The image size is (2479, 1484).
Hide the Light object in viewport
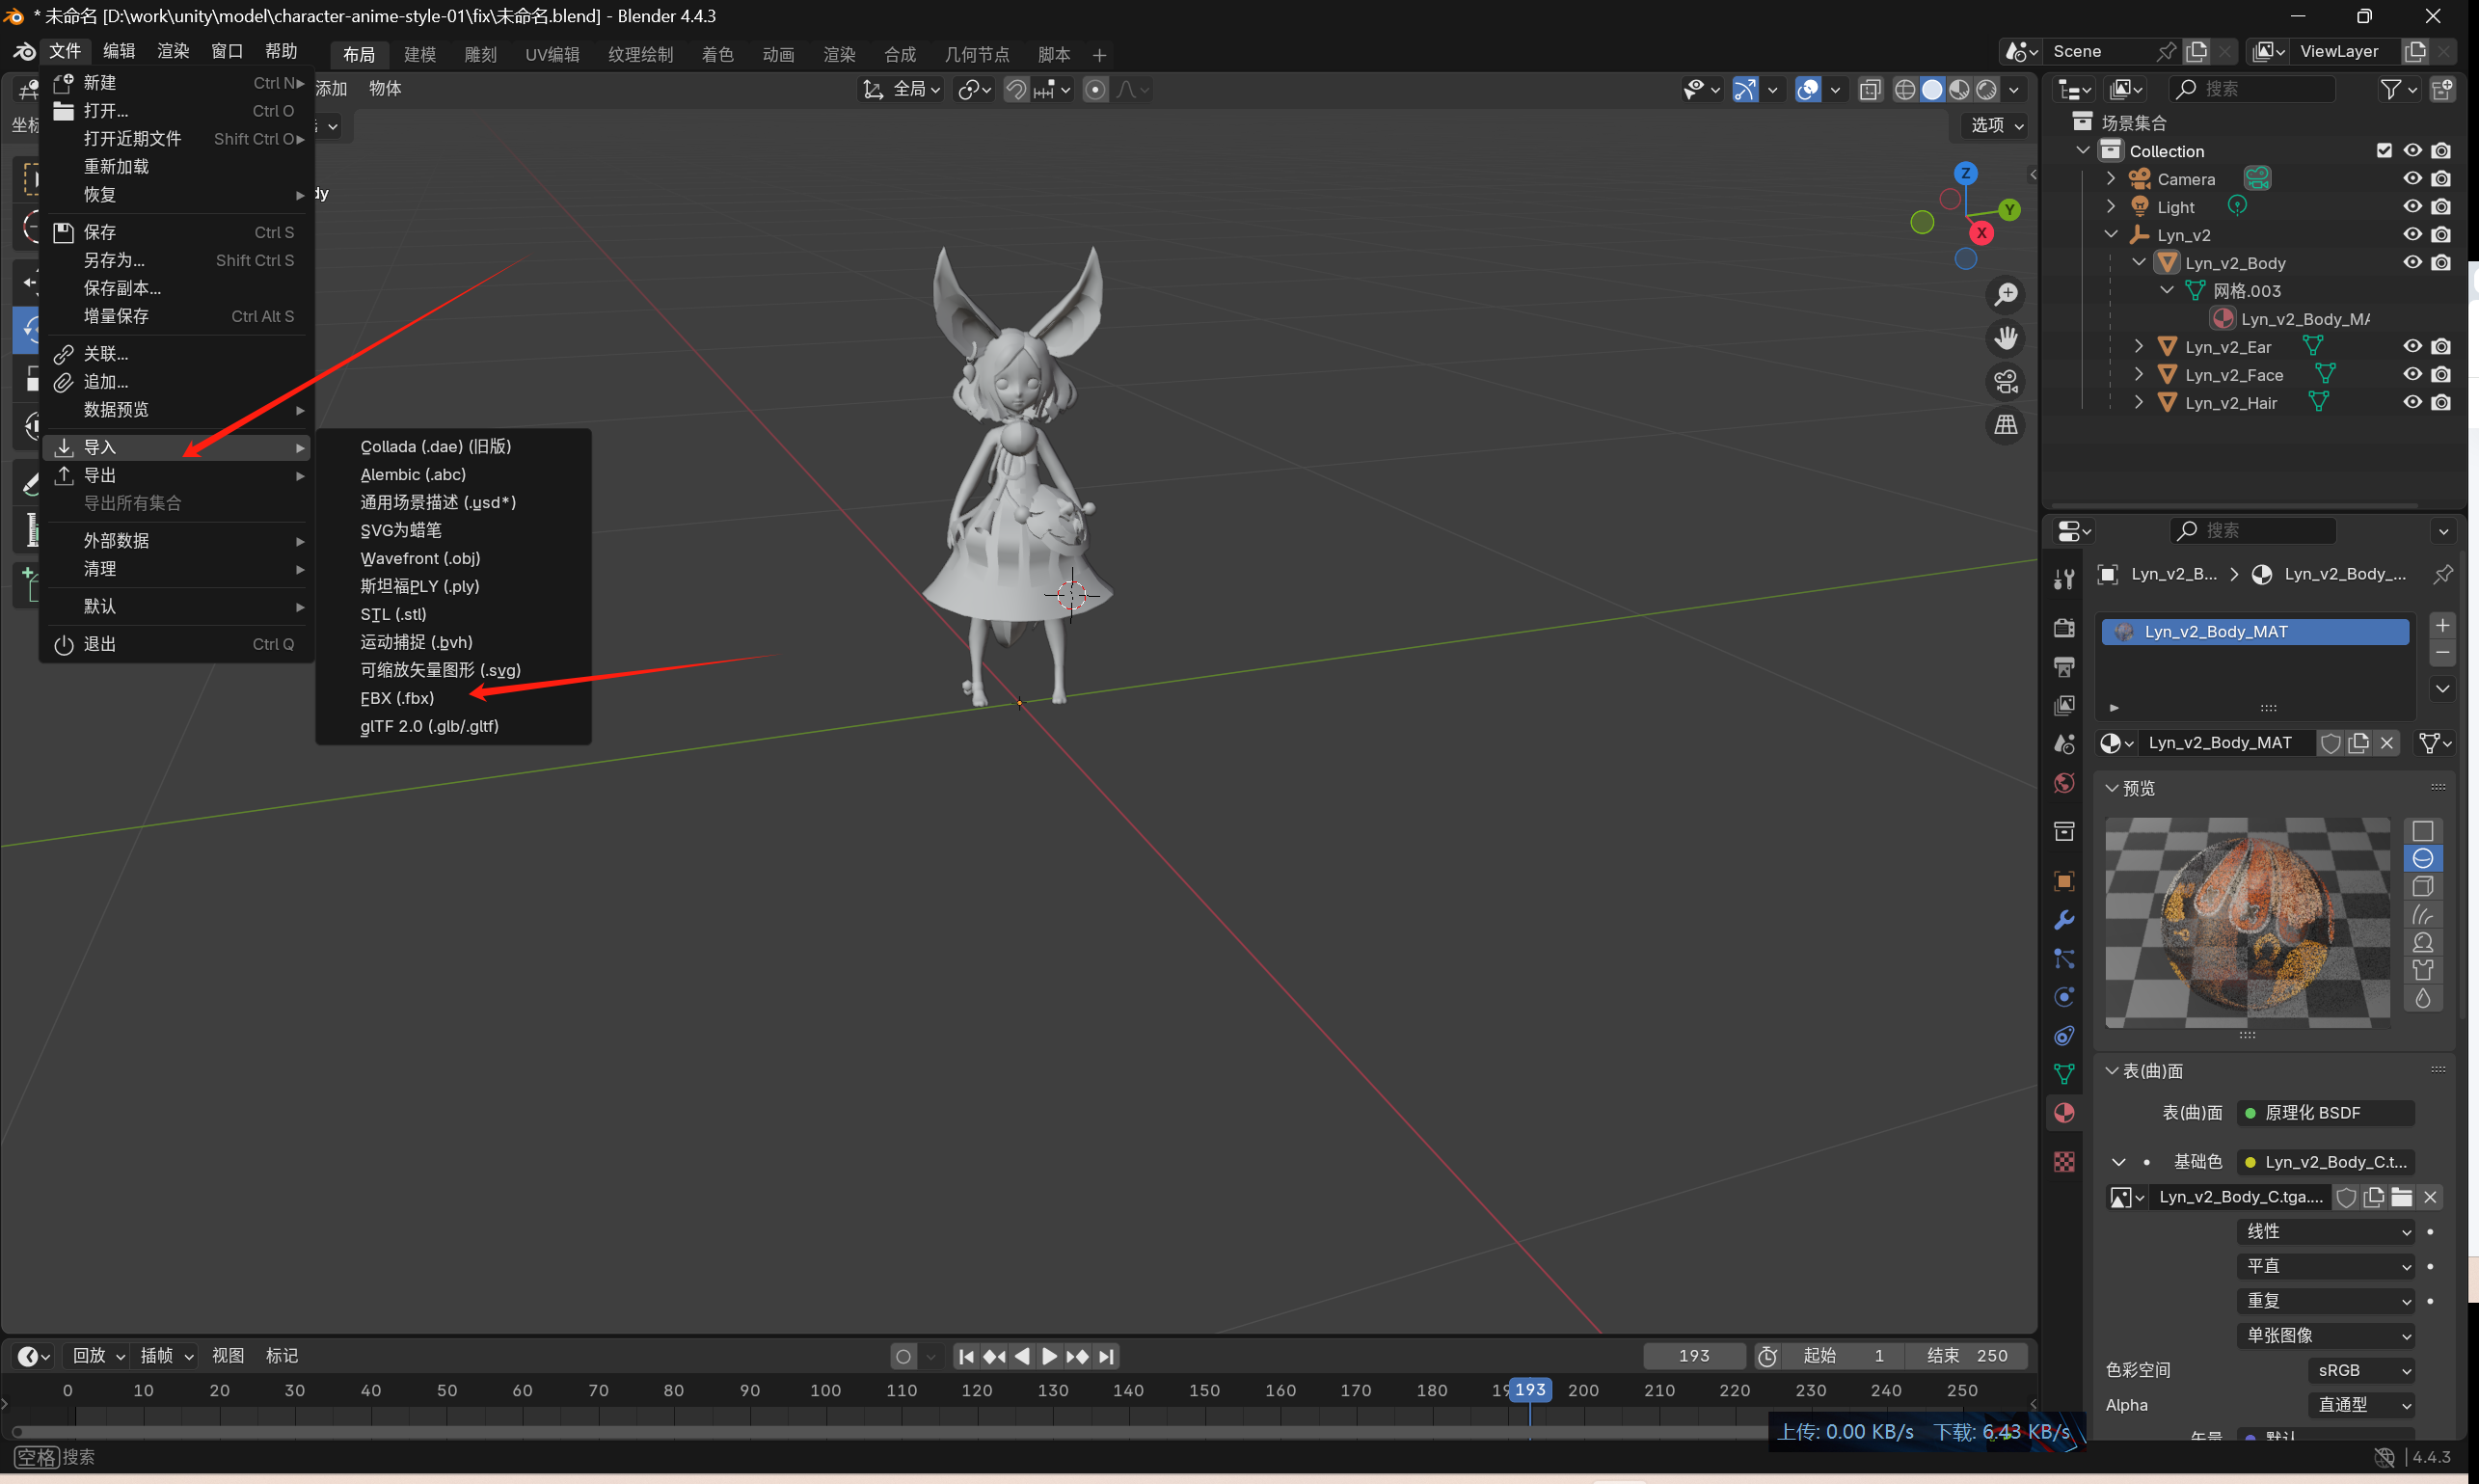pyautogui.click(x=2412, y=207)
